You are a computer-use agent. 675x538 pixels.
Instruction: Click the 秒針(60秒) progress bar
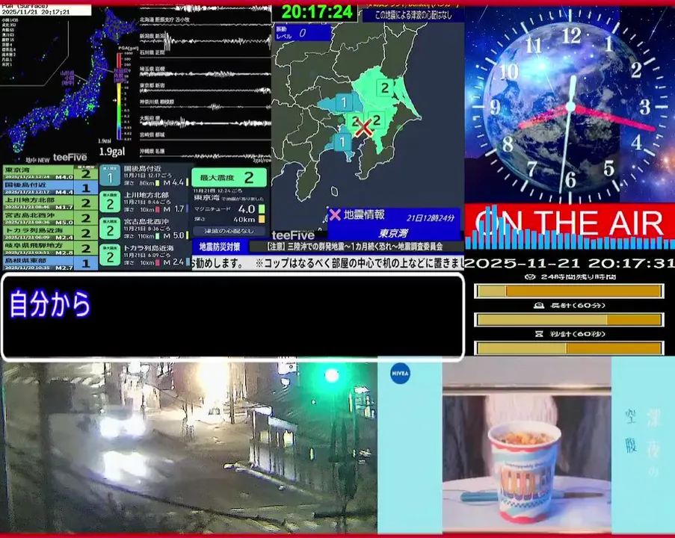click(569, 347)
